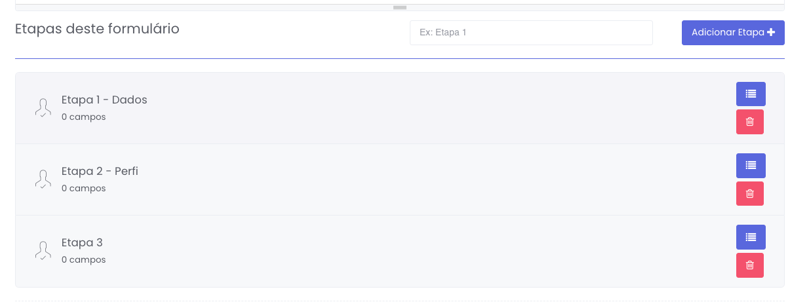Open field list for Etapa 3
The image size is (790, 302).
751,236
